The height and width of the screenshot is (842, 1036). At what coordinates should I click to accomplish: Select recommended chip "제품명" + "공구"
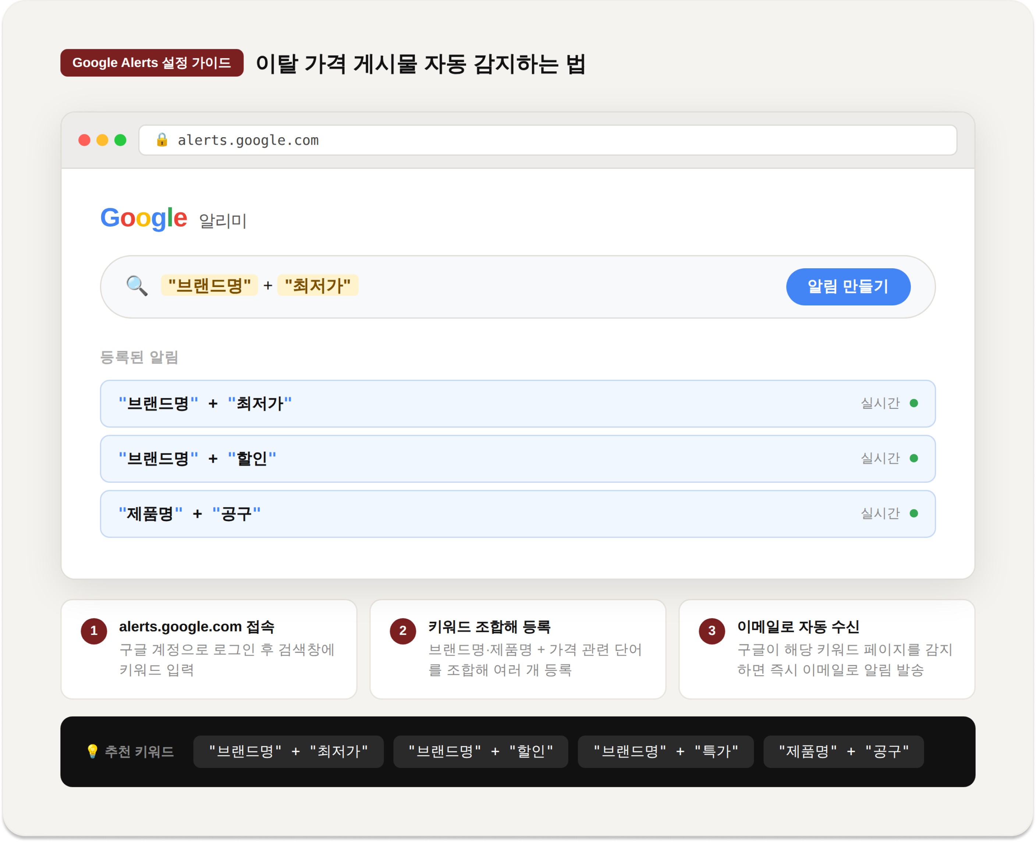click(x=844, y=751)
